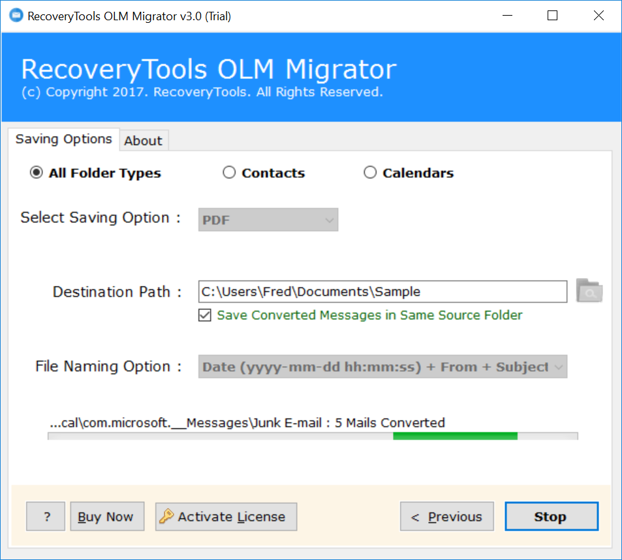Image resolution: width=622 pixels, height=560 pixels.
Task: Click Stop to halt conversion
Action: point(552,516)
